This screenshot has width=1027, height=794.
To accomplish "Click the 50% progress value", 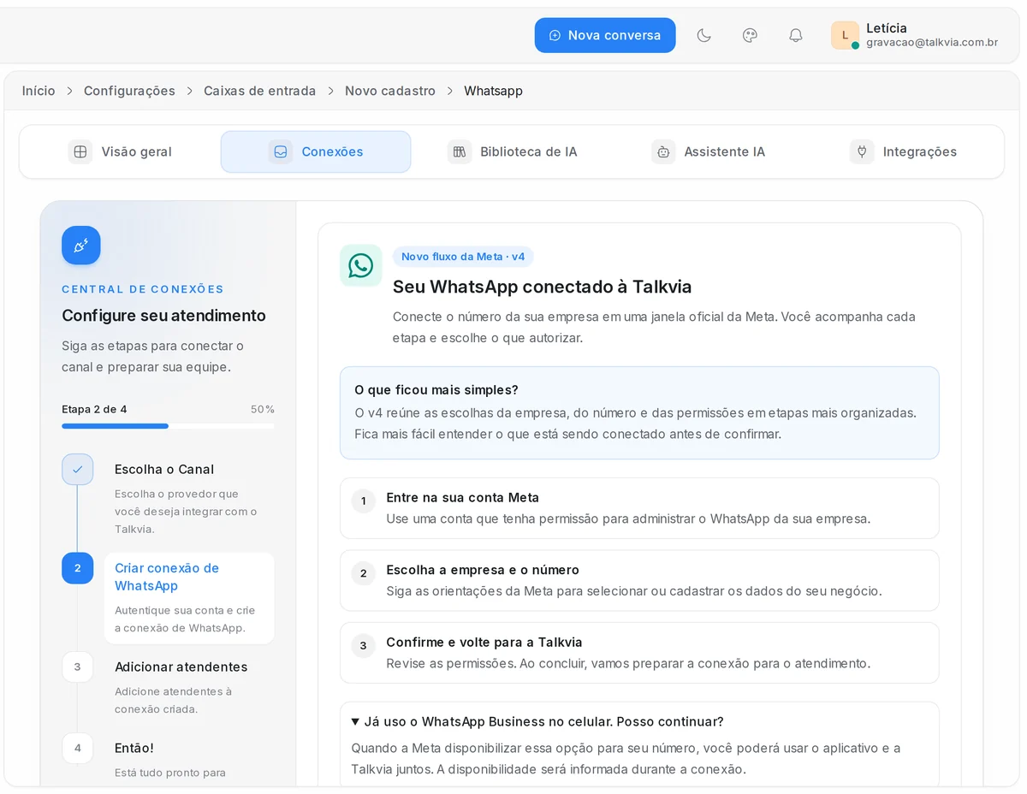I will click(263, 409).
